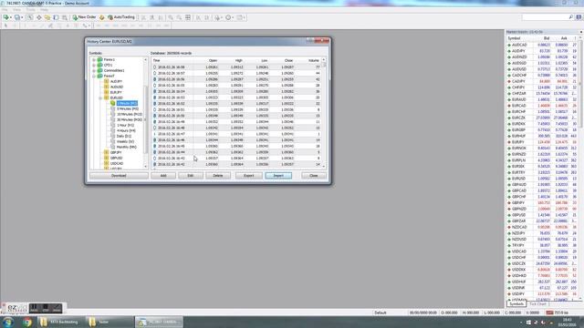Open the New Chart dropdown arrow
Image resolution: width=584 pixels, height=328 pixels.
click(x=11, y=17)
